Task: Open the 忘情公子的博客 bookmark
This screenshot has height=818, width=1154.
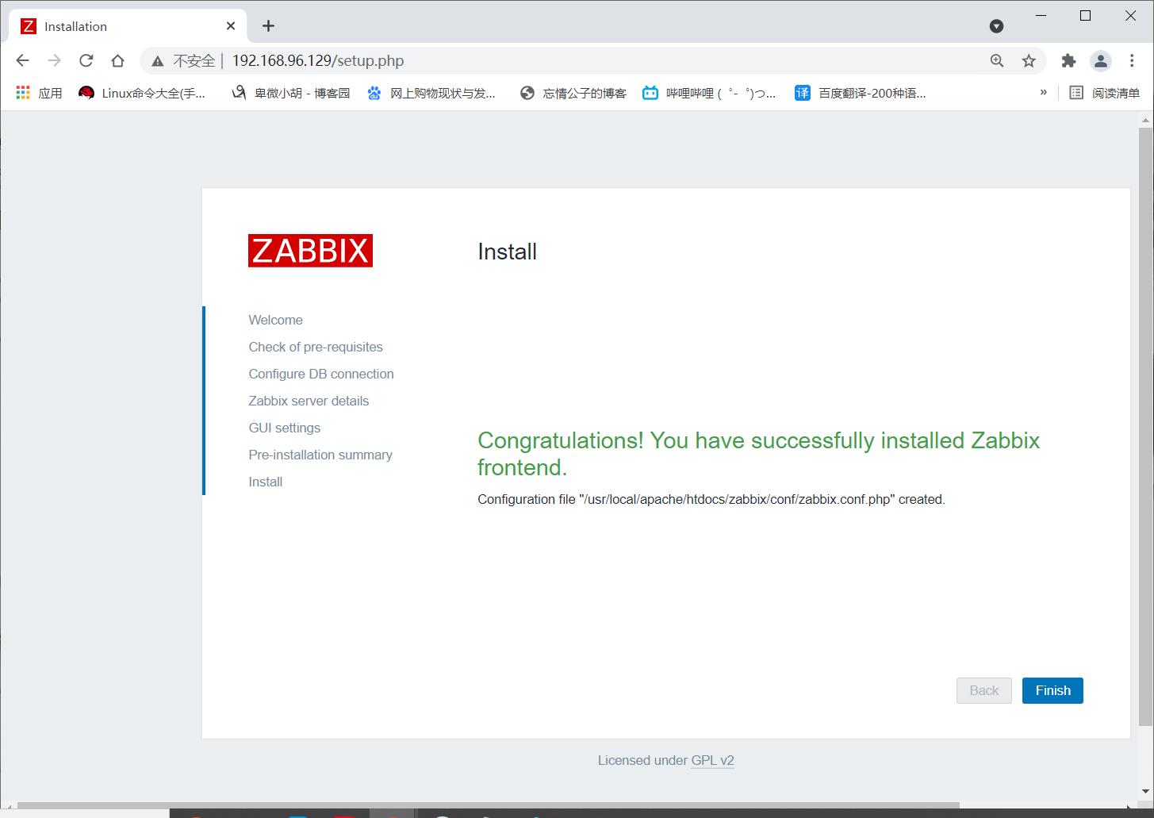Action: [573, 93]
